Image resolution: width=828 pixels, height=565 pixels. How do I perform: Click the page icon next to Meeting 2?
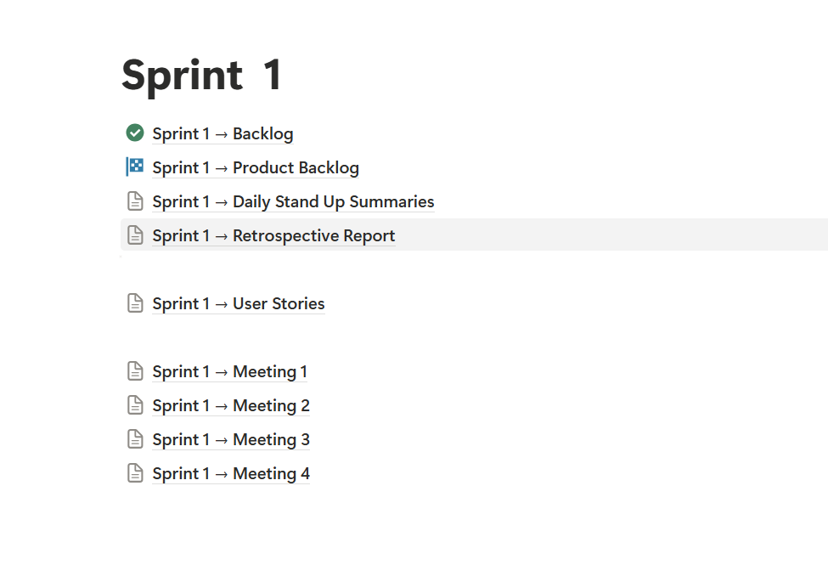point(134,405)
